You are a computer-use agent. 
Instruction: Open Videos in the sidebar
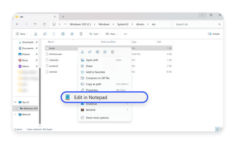coord(25,66)
